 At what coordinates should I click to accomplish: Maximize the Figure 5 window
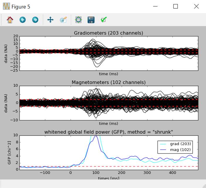(175, 6)
